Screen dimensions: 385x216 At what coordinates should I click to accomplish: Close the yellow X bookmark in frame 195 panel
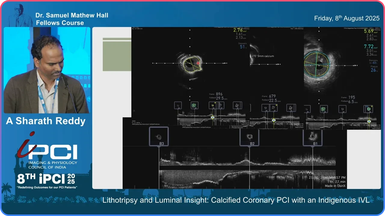[x=372, y=106]
